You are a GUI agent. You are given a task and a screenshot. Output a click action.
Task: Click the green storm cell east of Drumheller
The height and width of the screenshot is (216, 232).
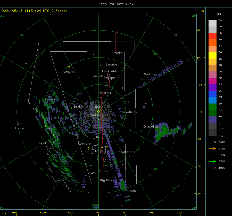pos(162,132)
